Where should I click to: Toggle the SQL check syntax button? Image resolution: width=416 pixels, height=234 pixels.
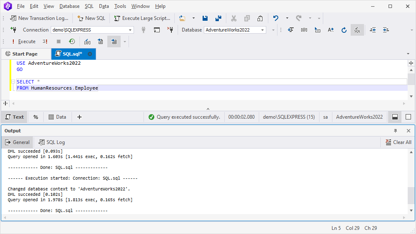[x=357, y=30]
